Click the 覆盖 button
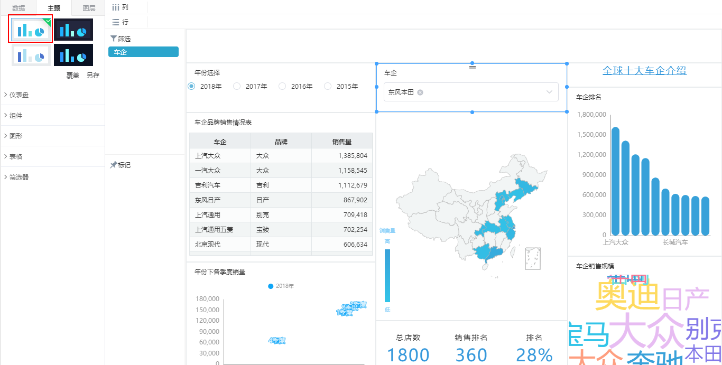722x365 pixels. (73, 76)
